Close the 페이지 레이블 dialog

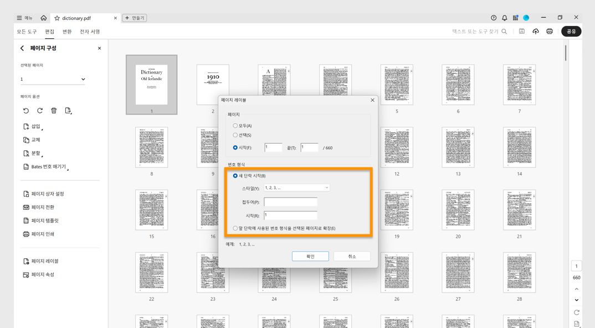[372, 100]
